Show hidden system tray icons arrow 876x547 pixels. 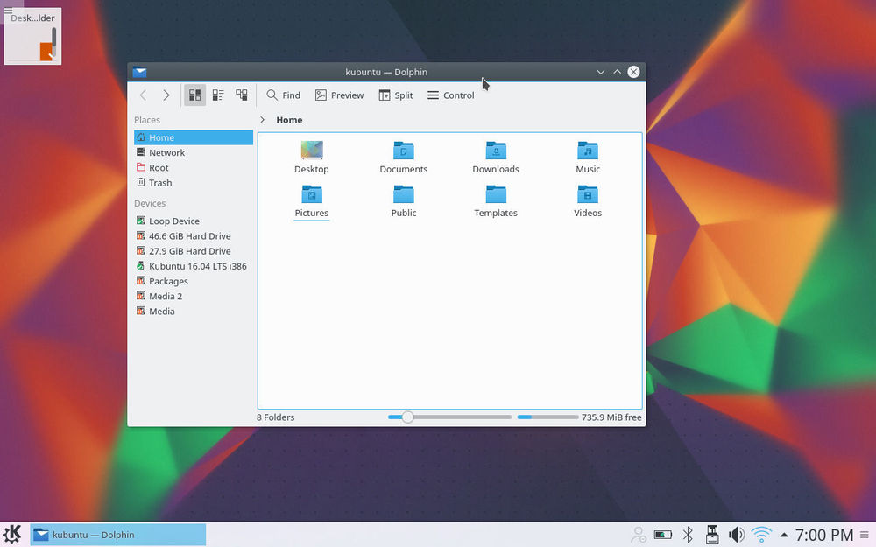click(784, 535)
